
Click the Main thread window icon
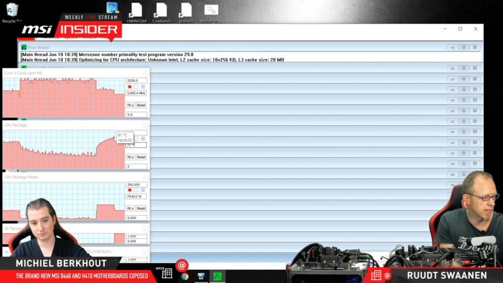coord(24,47)
